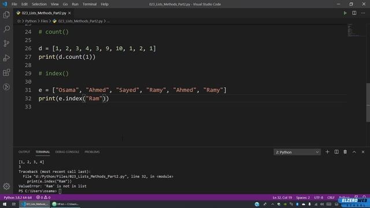Open the 2: Python terminal selector dropdown
370x208 pixels.
point(297,152)
